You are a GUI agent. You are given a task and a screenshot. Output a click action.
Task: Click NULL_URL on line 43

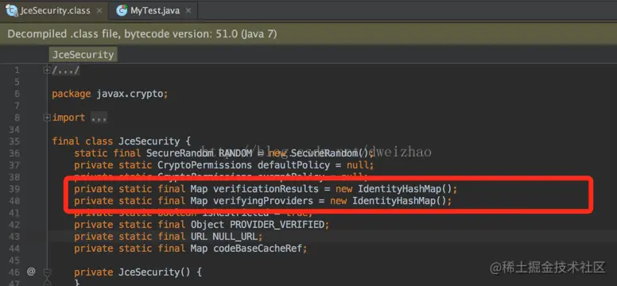click(x=235, y=237)
